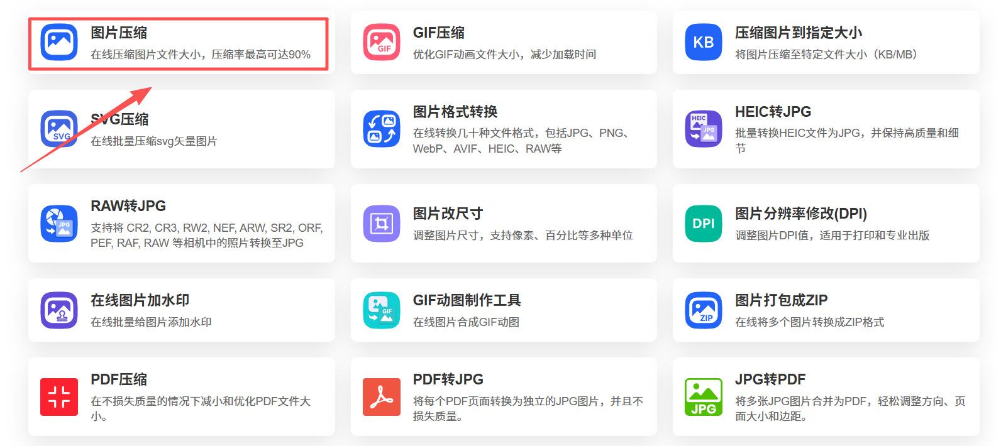Click the GIF动图制作工具 teal icon
Viewport: 996px width, 446px height.
point(382,310)
